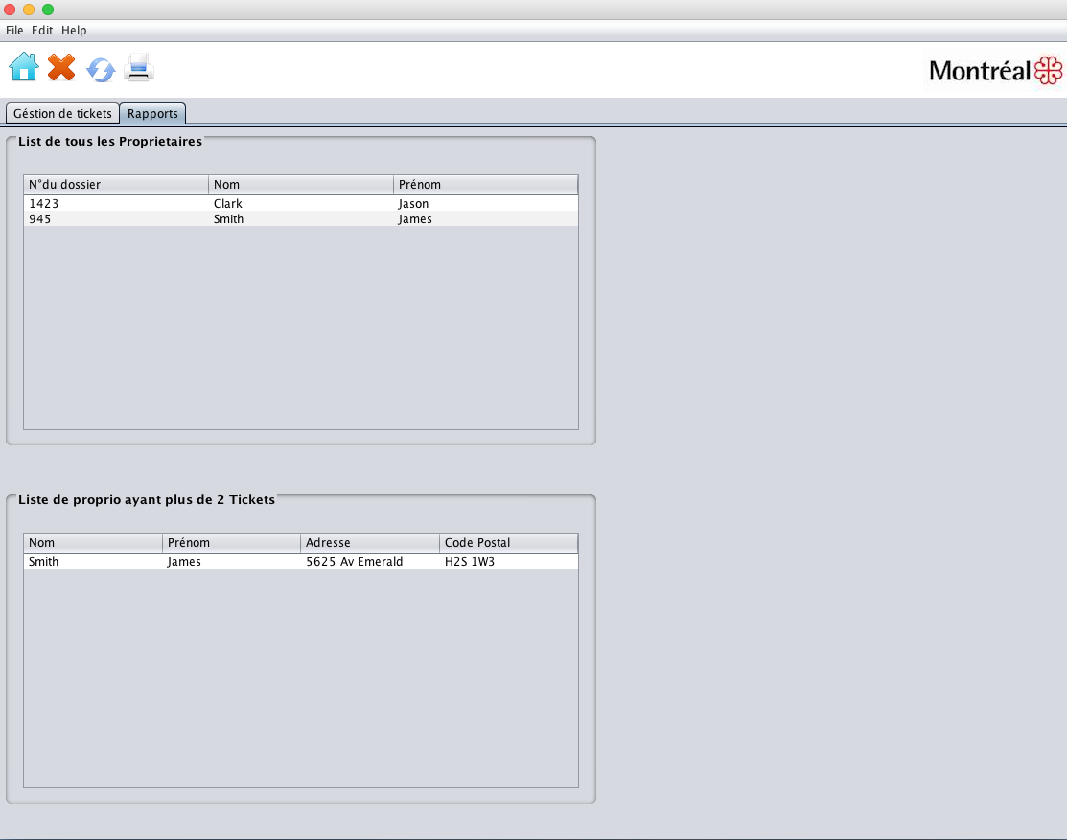Click the Home house icon
This screenshot has height=840, width=1067.
24,67
